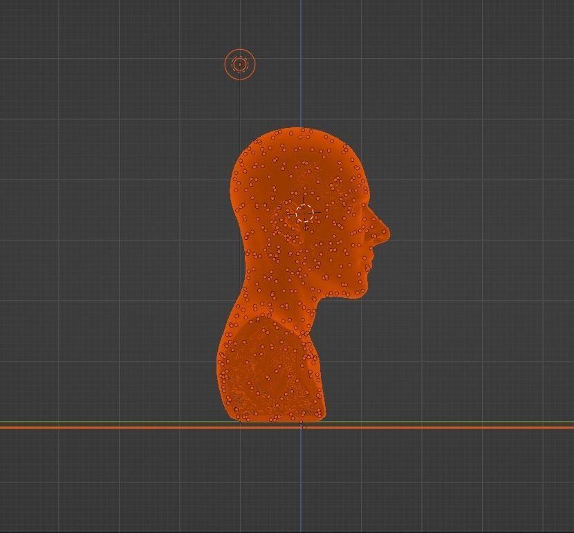Click the circular empty object above the head

(239, 63)
